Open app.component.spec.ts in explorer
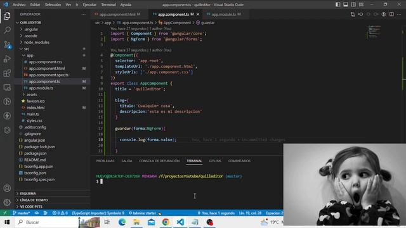This screenshot has width=406, height=228. [49, 75]
